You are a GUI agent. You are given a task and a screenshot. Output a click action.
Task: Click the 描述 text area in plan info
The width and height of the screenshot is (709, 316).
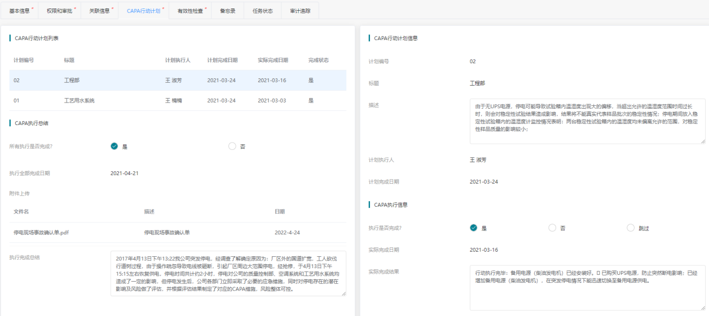587,122
